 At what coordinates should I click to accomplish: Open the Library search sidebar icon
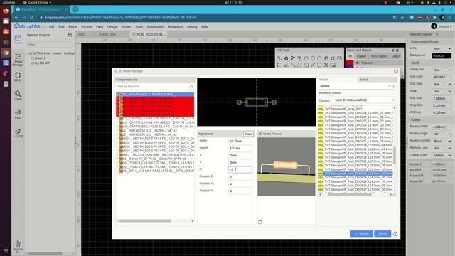pyautogui.click(x=18, y=95)
